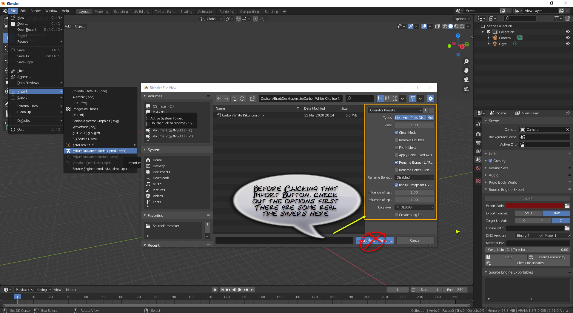This screenshot has width=573, height=313.
Task: Open the World properties tab
Action: pyautogui.click(x=478, y=168)
